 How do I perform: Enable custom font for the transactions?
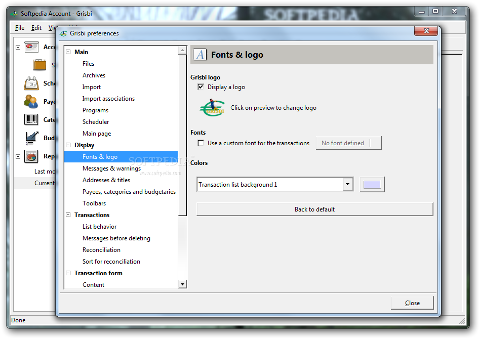click(x=201, y=143)
